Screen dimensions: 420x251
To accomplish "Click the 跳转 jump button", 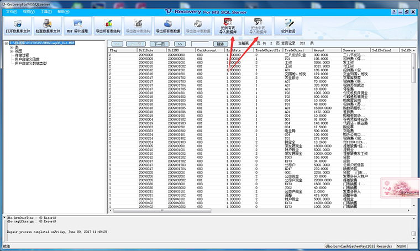I will (x=220, y=44).
